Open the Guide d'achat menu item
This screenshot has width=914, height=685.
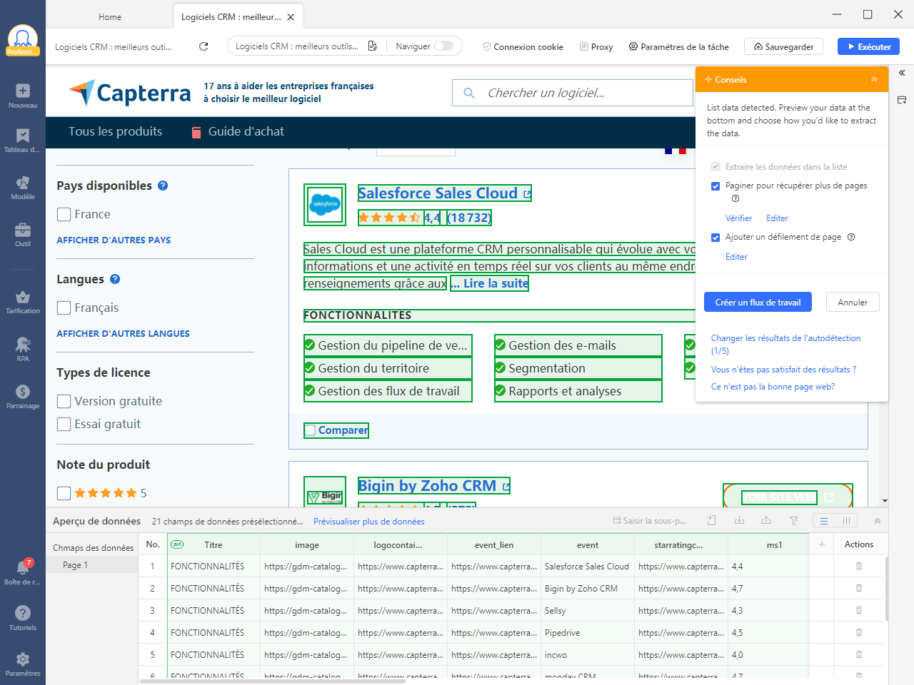(245, 131)
